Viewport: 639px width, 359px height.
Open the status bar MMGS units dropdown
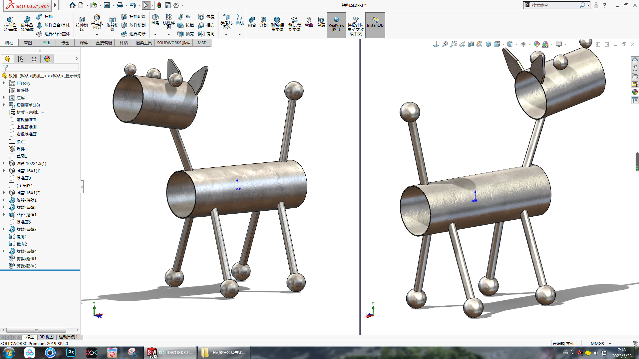coord(610,343)
